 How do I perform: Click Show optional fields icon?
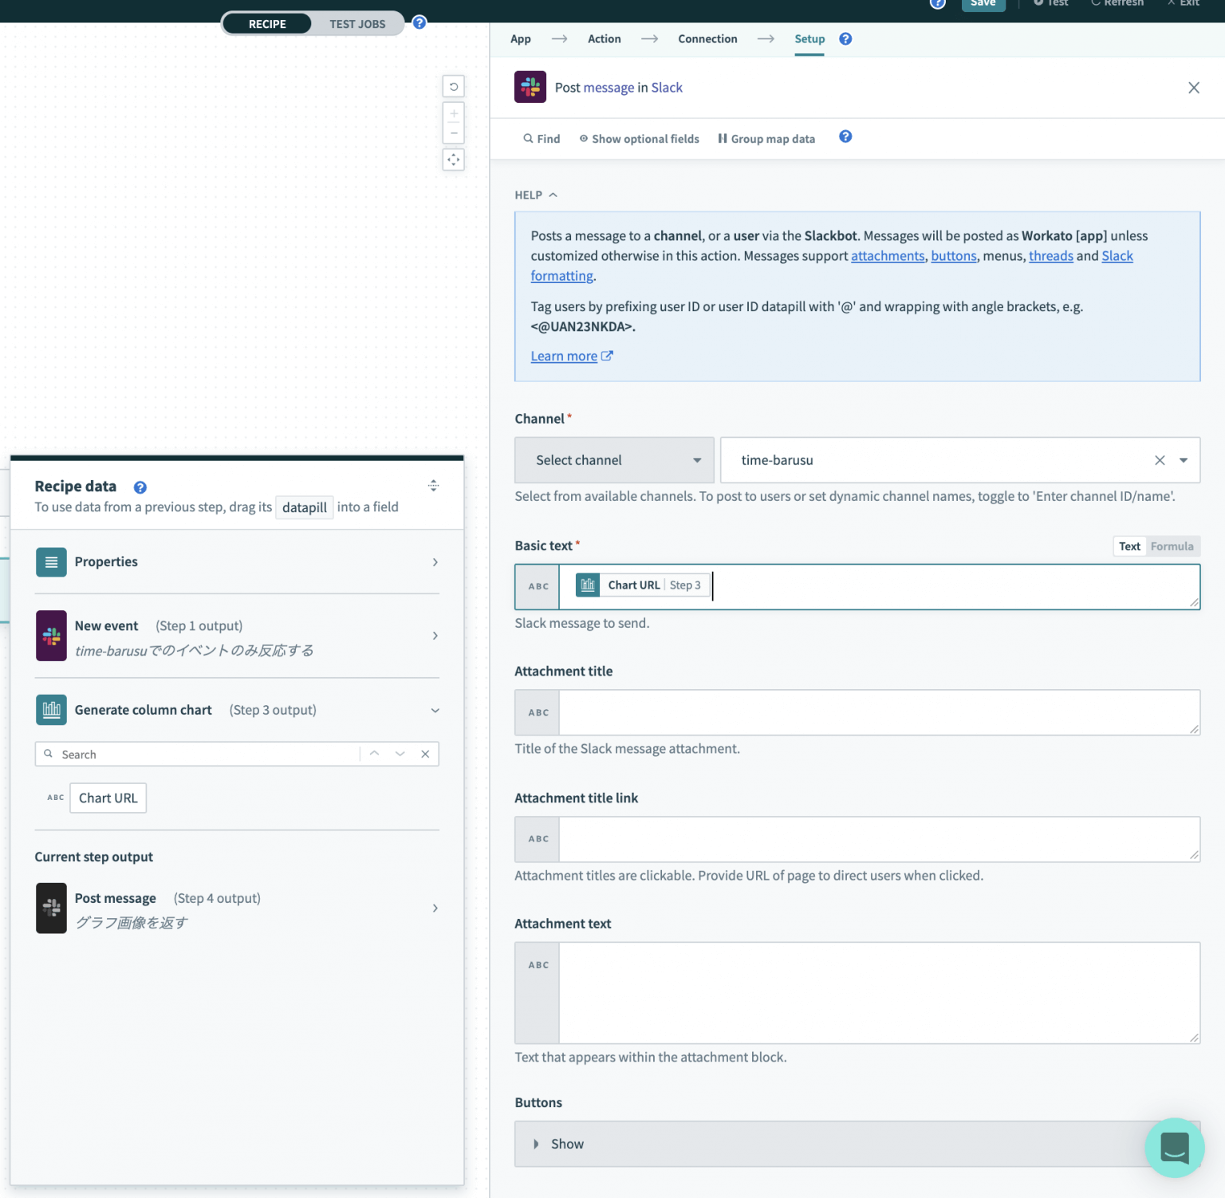coord(583,138)
